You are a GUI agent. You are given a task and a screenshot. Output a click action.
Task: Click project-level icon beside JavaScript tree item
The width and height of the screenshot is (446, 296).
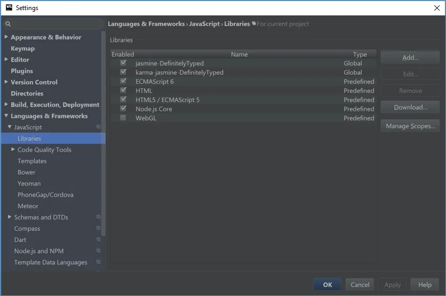coord(98,127)
